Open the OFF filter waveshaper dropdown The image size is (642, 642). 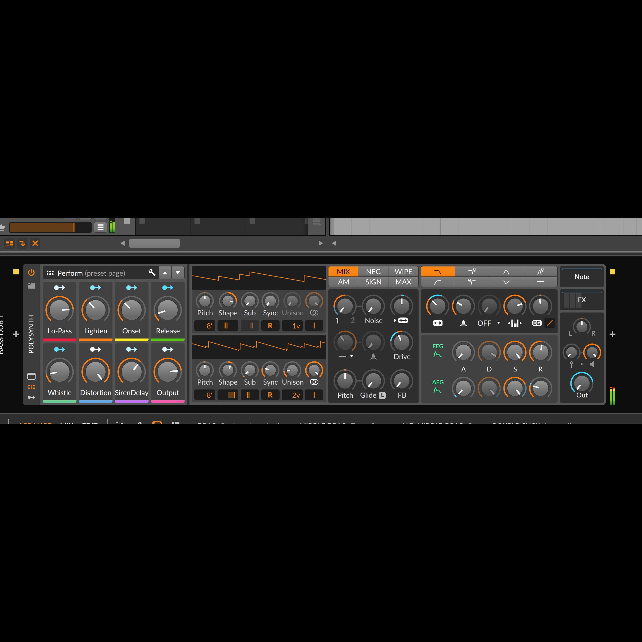click(x=489, y=323)
